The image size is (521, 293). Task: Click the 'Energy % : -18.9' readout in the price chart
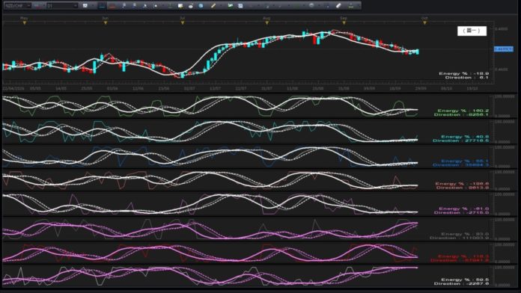click(x=464, y=73)
